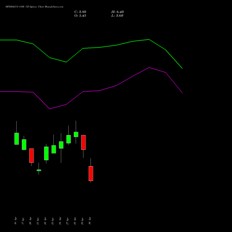Screen dimensions: 232x232
Task: Click the '27 Apr' date axis label
Action: coord(67,221)
